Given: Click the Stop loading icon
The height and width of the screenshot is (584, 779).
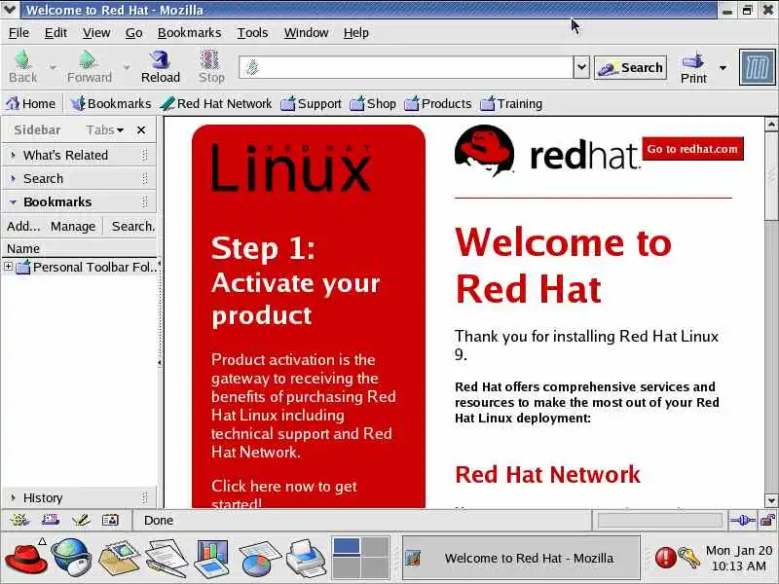Looking at the screenshot, I should 210,59.
